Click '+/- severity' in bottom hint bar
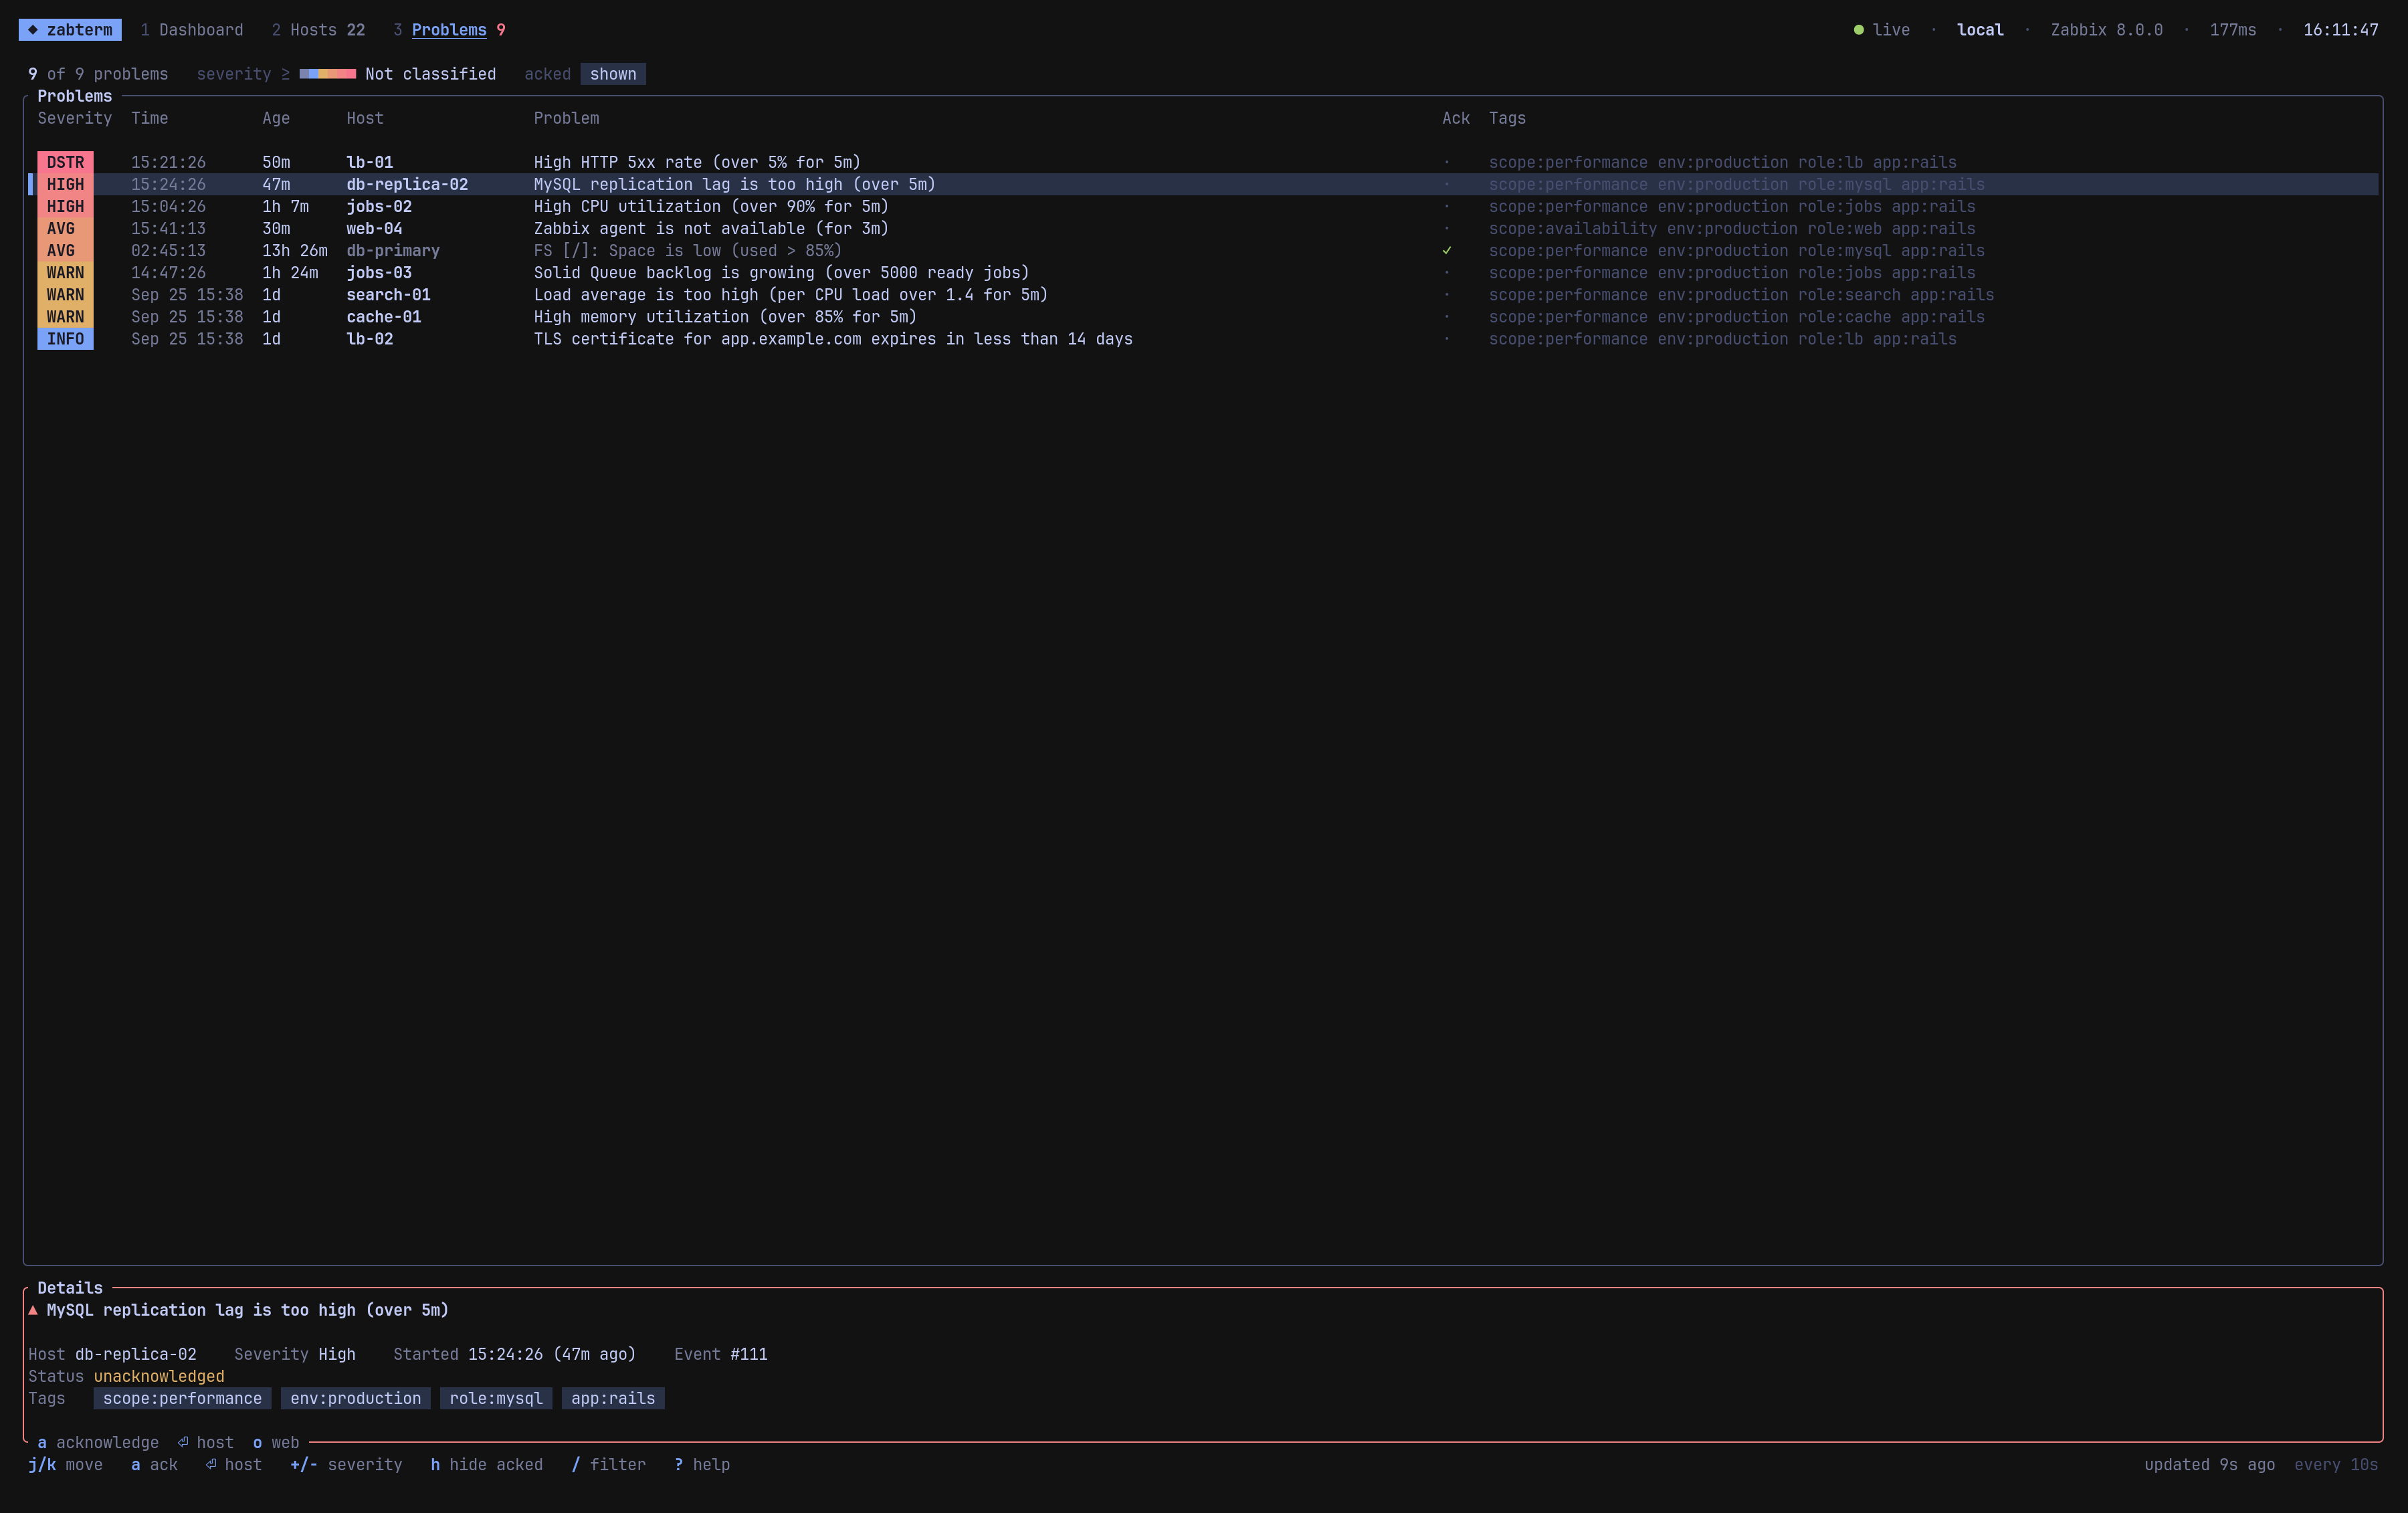Image resolution: width=2408 pixels, height=1513 pixels. 346,1464
